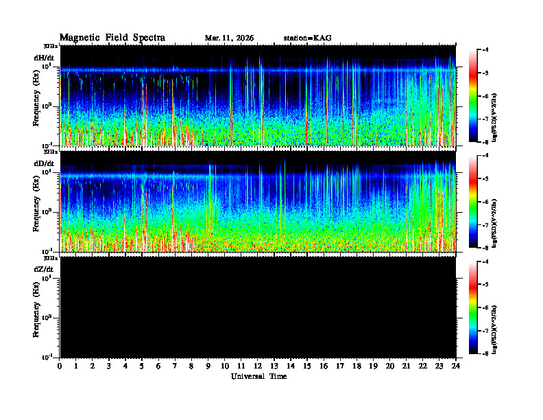Viewport: 543px width, 420px height.
Task: Click the "station=KAG" label
Action: [308, 38]
